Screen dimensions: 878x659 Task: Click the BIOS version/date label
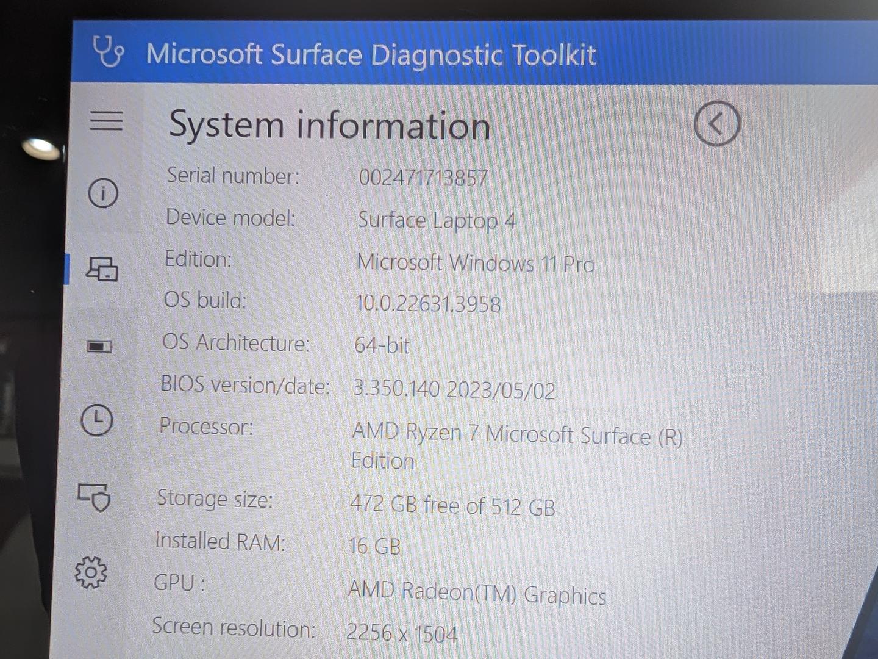[245, 385]
